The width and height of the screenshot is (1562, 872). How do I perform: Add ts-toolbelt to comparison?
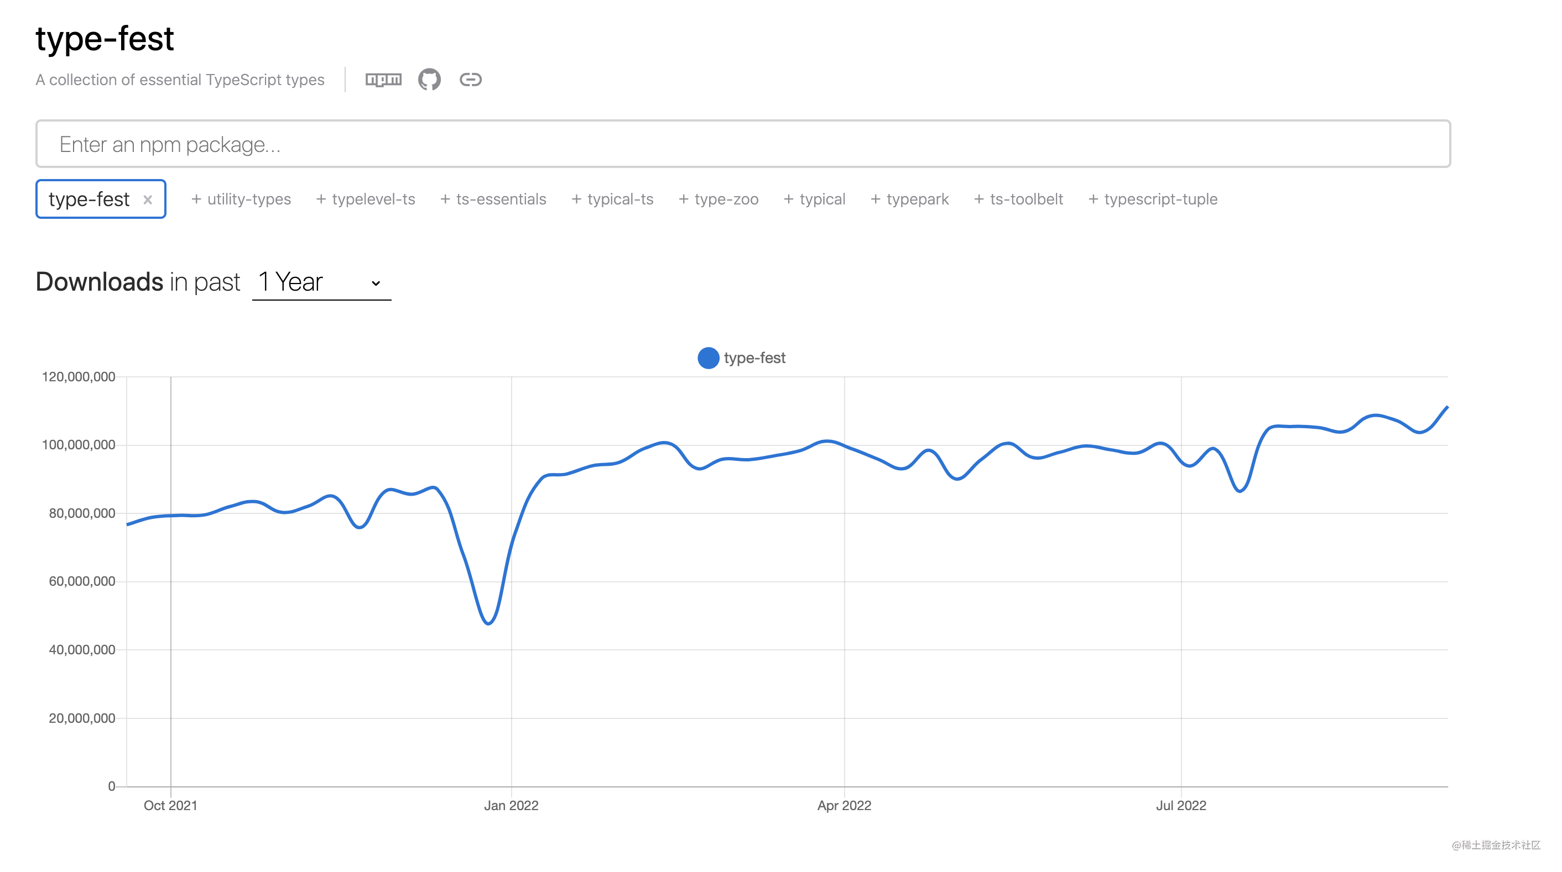point(1019,199)
